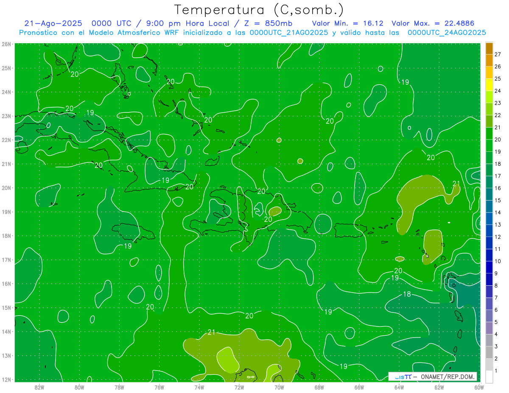The height and width of the screenshot is (393, 509).
Task: Click the 70W longitude axis label
Action: 279,387
